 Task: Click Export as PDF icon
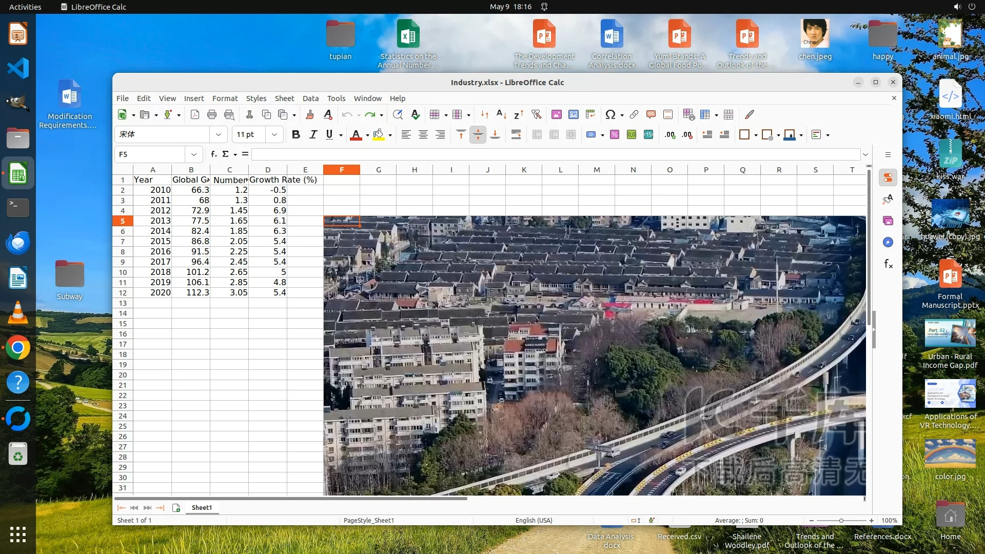[x=195, y=114]
